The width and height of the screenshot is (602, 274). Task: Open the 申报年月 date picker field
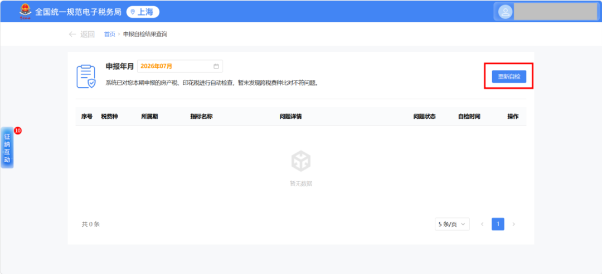(179, 66)
